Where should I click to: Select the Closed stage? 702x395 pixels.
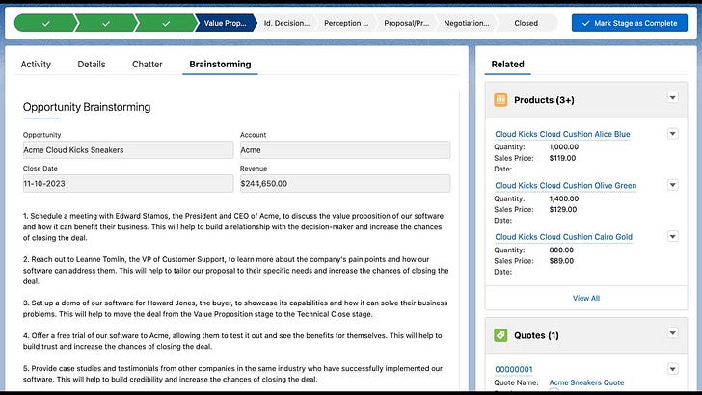click(x=526, y=23)
